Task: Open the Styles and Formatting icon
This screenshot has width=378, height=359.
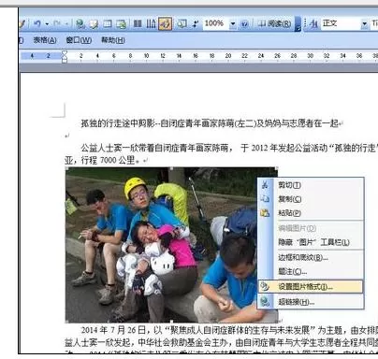Action: click(x=314, y=23)
